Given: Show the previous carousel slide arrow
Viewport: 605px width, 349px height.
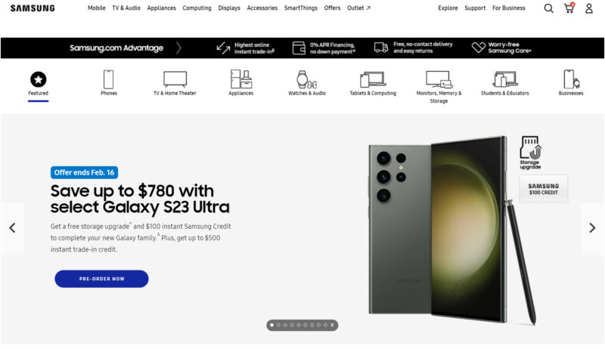Looking at the screenshot, I should [12, 228].
